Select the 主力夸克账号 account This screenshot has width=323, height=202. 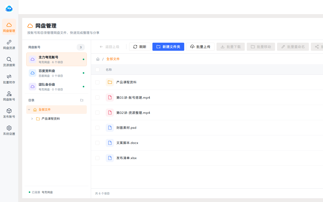[x=57, y=59]
